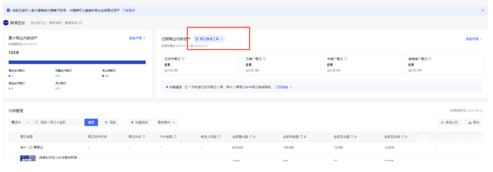Click the 合计 123 篇笔记 summary row
This screenshot has height=172, width=493.
coord(246,147)
